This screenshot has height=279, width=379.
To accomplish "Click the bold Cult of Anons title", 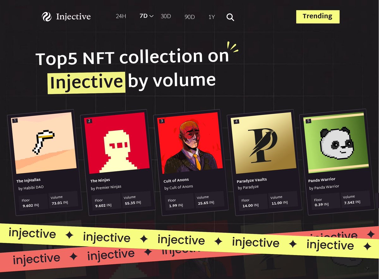I will 176,180.
